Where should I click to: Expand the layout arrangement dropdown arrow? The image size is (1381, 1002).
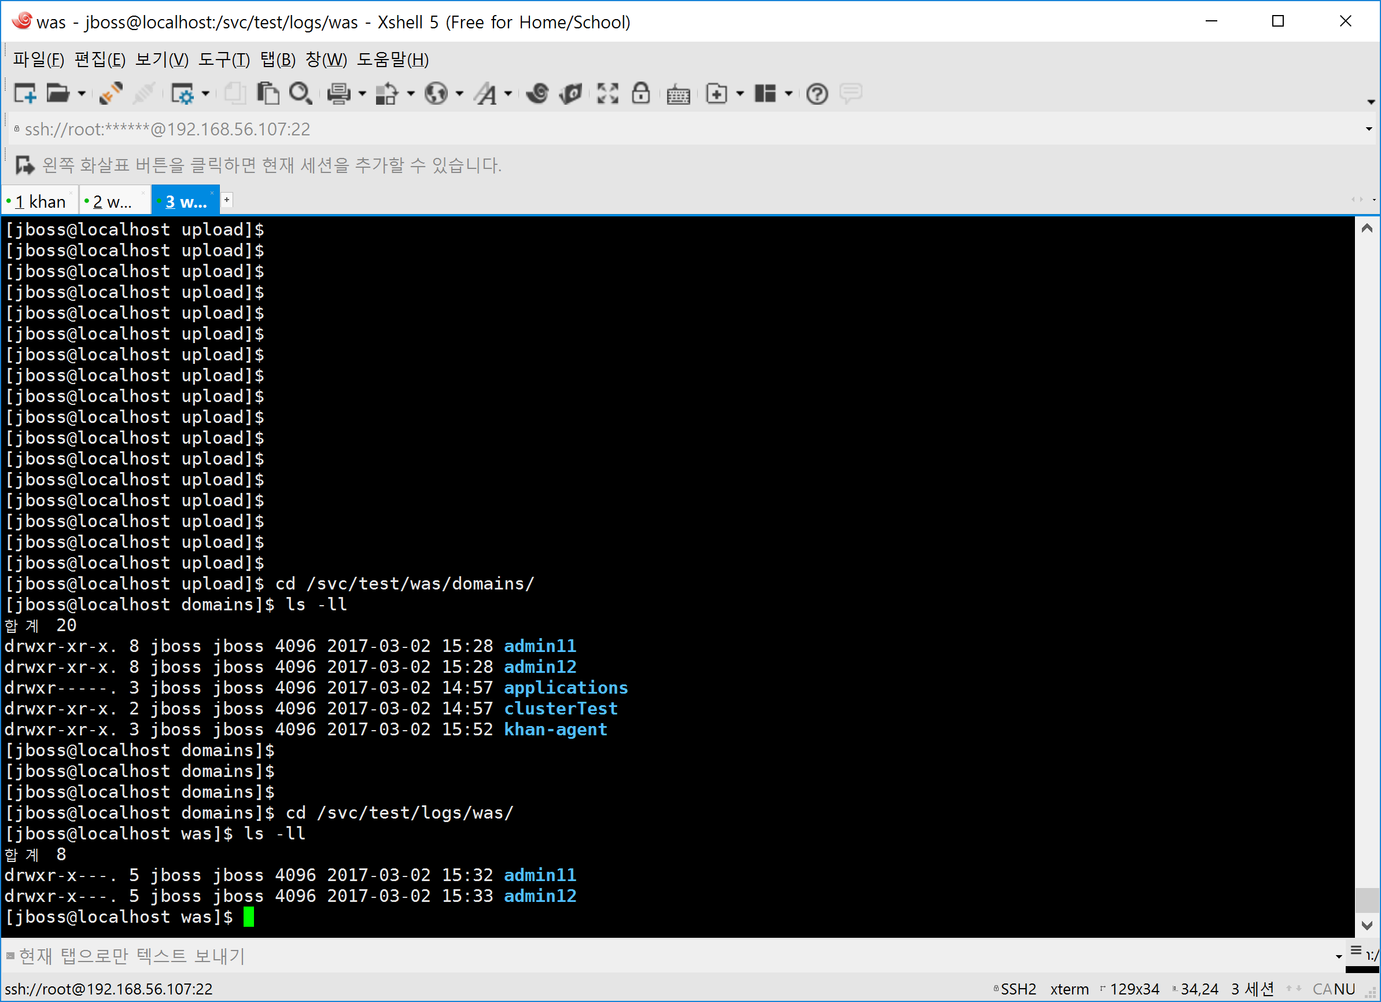(789, 94)
